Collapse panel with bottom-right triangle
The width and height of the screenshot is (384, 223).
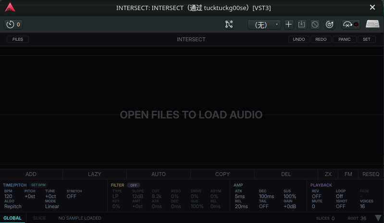[x=378, y=218]
